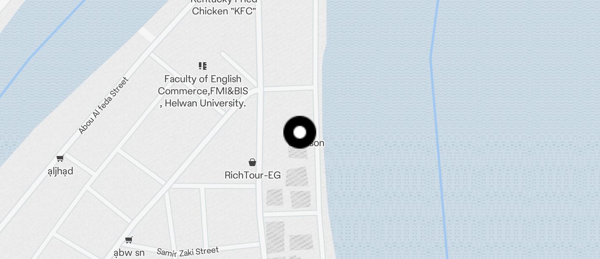The image size is (600, 259).
Task: Tap the shopping cart icon above aljhad
Action: point(60,159)
